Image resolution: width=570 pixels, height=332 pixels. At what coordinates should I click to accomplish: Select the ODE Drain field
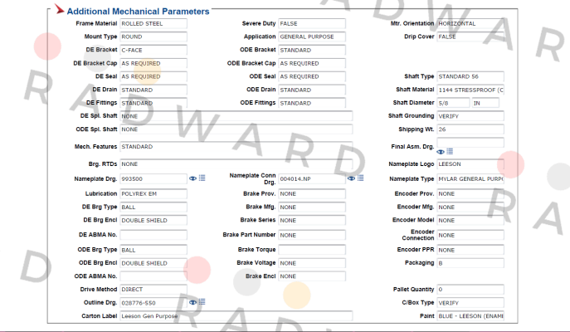pyautogui.click(x=312, y=90)
